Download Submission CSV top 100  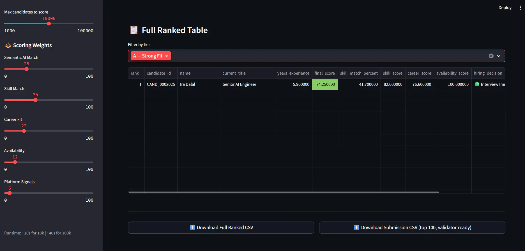pyautogui.click(x=412, y=227)
